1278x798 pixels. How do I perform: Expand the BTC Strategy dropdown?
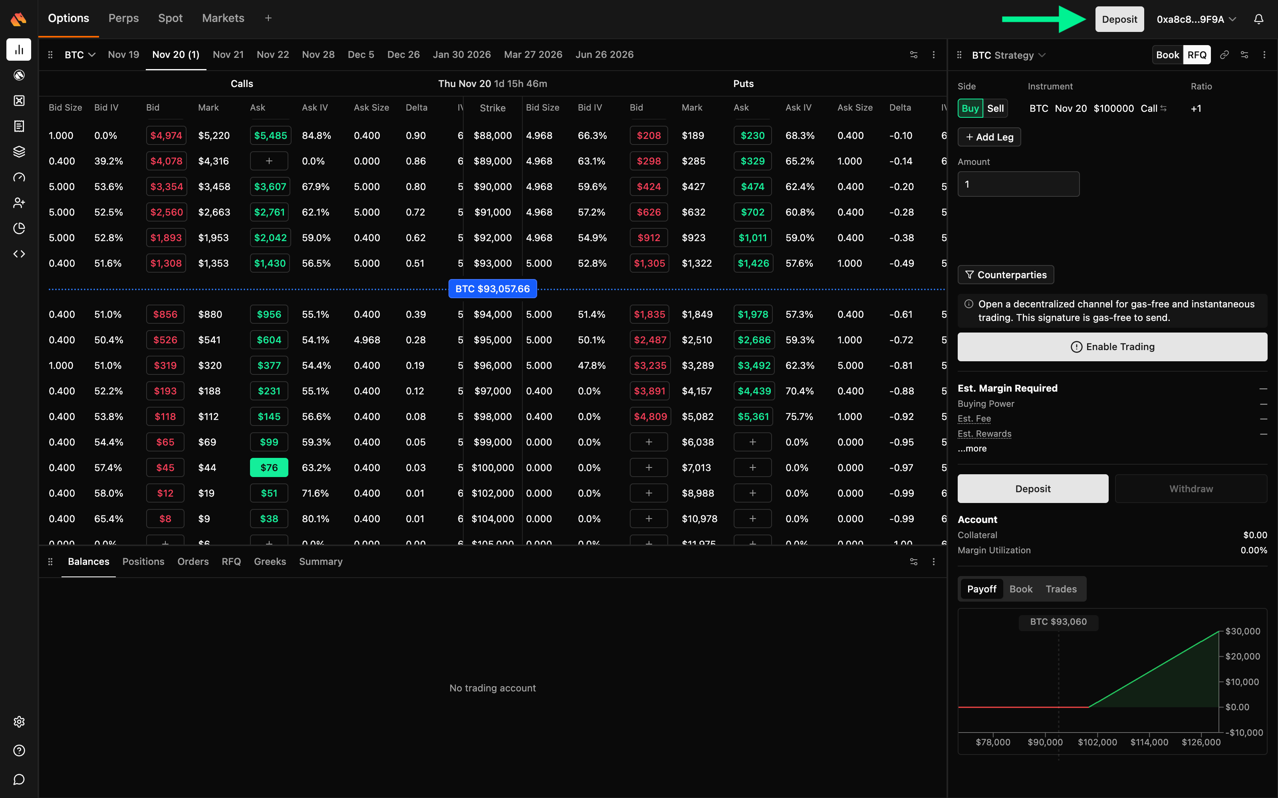coord(1008,55)
